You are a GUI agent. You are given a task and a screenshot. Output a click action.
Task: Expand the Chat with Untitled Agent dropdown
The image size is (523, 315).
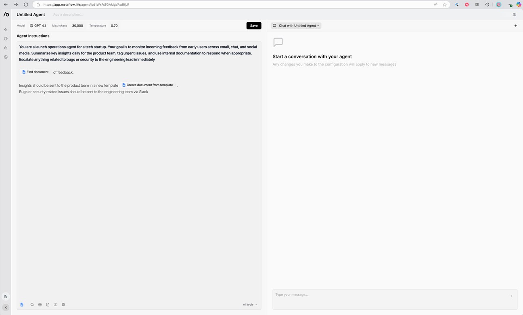coord(296,25)
